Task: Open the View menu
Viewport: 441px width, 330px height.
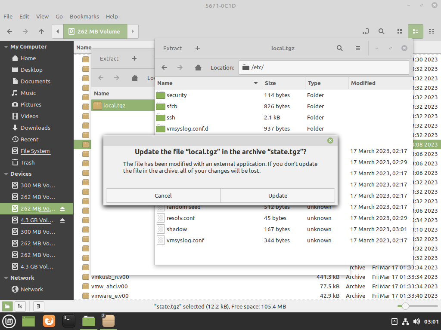Action: coord(42,17)
